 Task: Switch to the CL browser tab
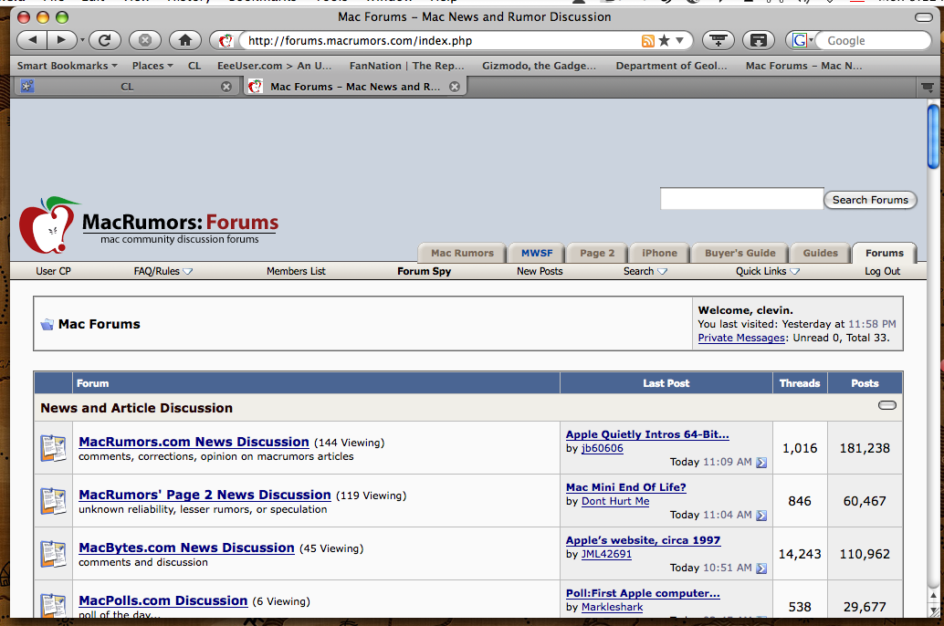pyautogui.click(x=126, y=87)
